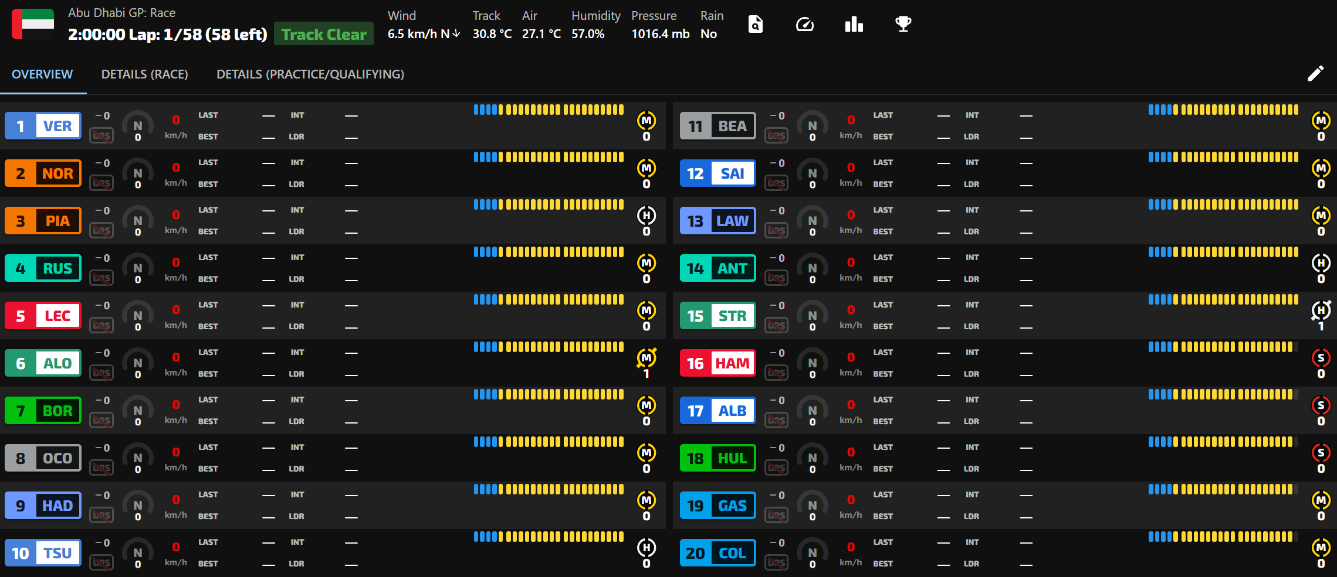Click Piastri's hard tyre compound icon
The image size is (1337, 577).
[646, 216]
